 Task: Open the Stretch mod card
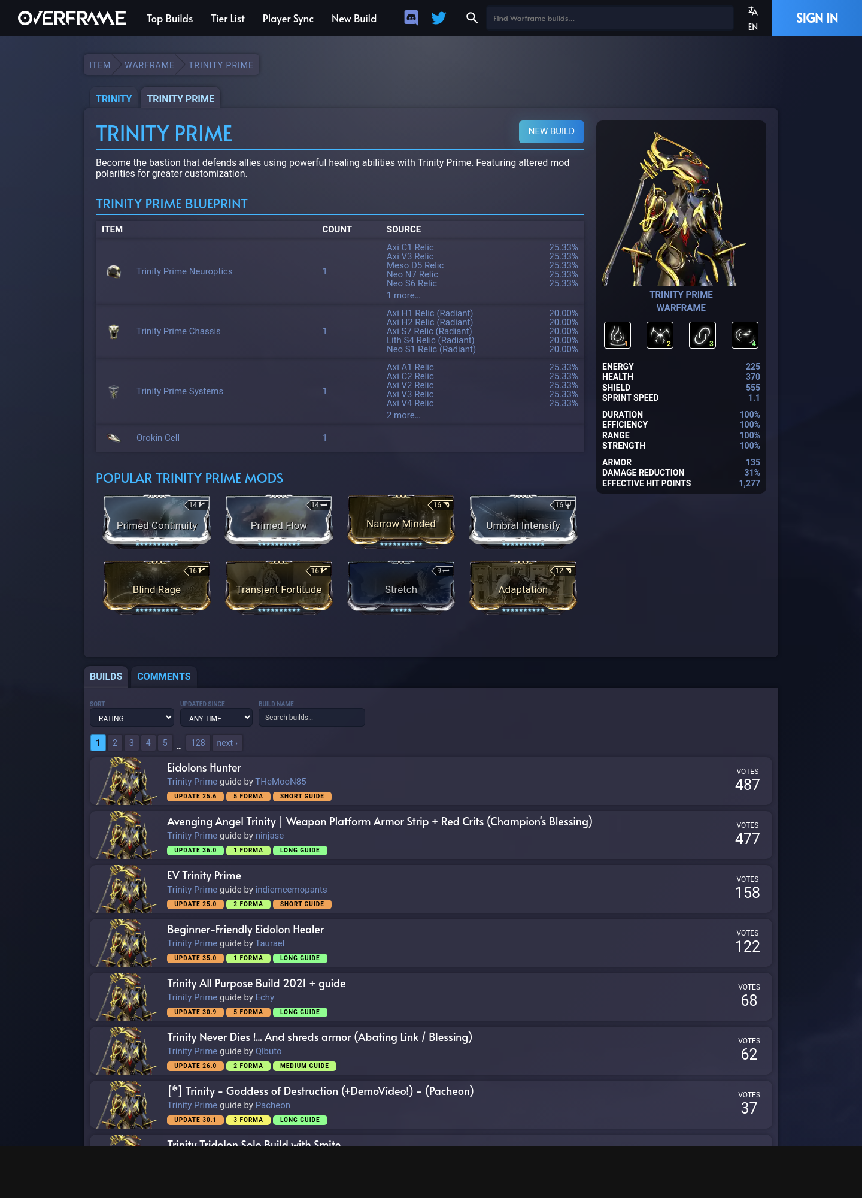tap(401, 587)
